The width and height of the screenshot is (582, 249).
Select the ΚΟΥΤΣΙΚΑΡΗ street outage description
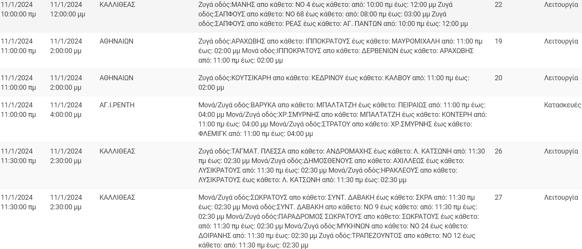(x=334, y=82)
